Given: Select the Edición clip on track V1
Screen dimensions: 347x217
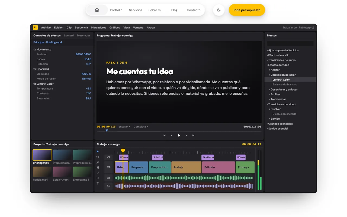Looking at the screenshot, I should (x=219, y=167).
